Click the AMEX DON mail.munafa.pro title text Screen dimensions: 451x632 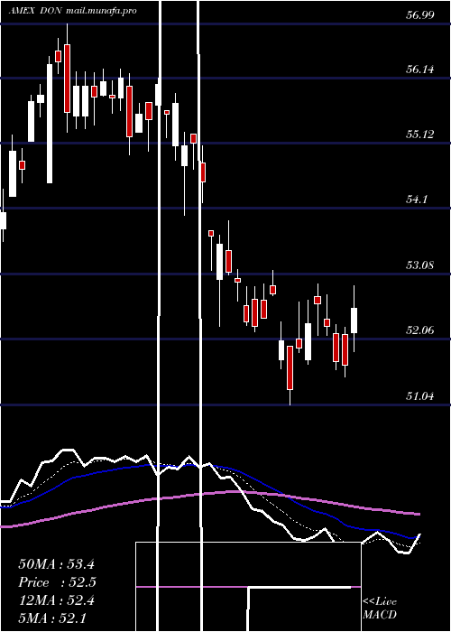pyautogui.click(x=72, y=10)
